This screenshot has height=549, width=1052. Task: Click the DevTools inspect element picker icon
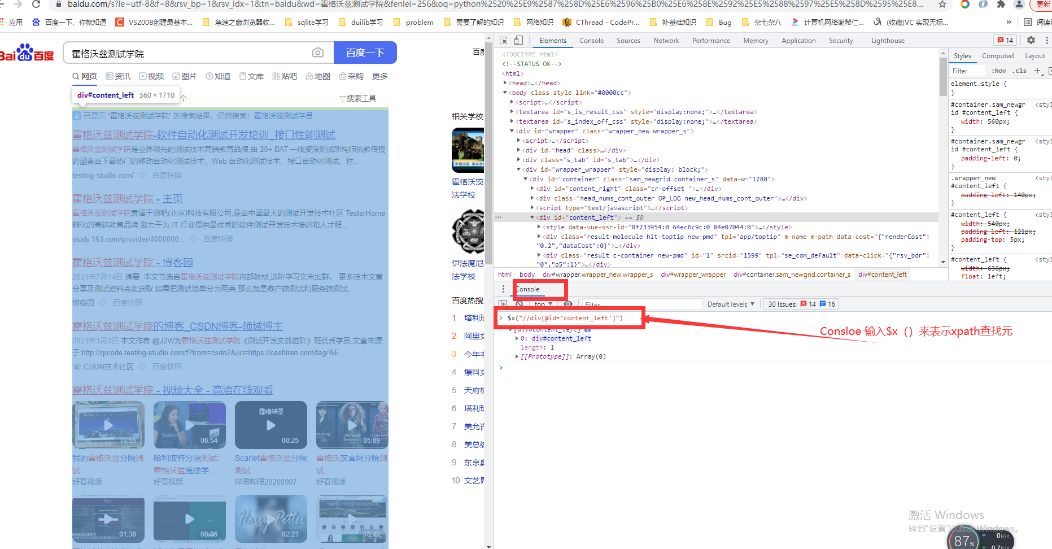pyautogui.click(x=503, y=41)
